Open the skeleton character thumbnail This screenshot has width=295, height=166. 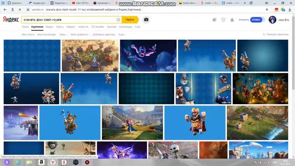173,150
